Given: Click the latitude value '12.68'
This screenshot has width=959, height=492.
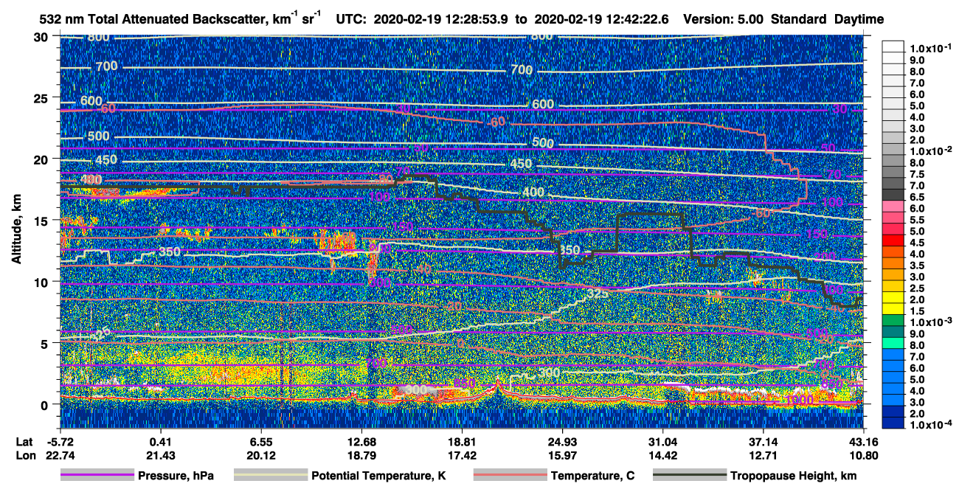Looking at the screenshot, I should 361,441.
